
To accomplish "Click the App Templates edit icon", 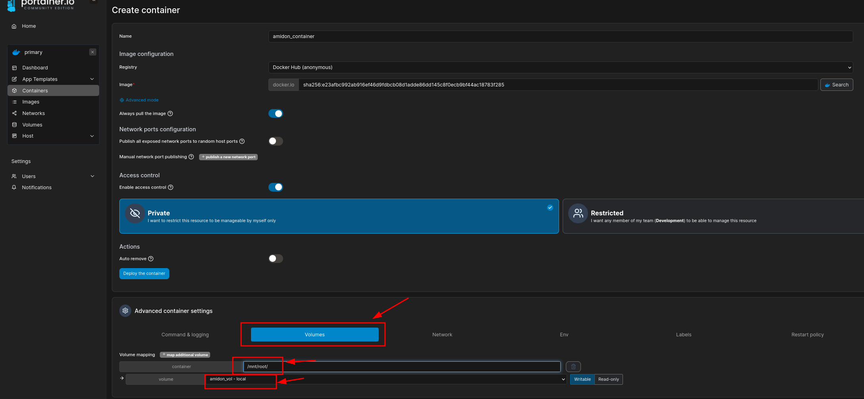I will pos(14,79).
